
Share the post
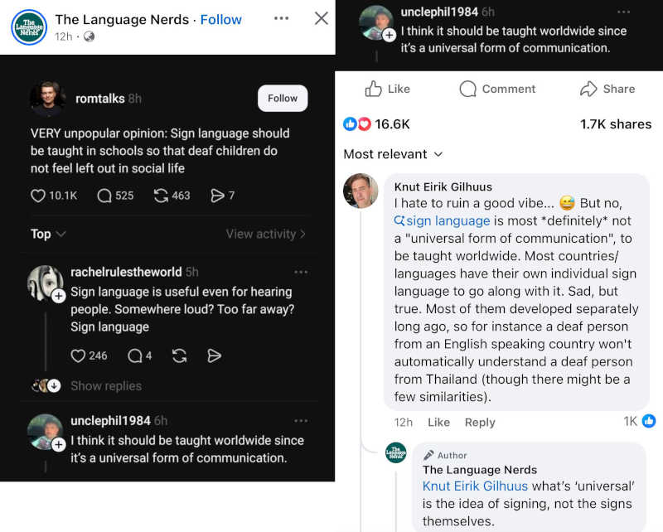pos(607,89)
